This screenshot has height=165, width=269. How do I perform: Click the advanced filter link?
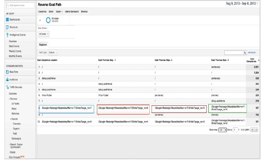[x=252, y=52]
